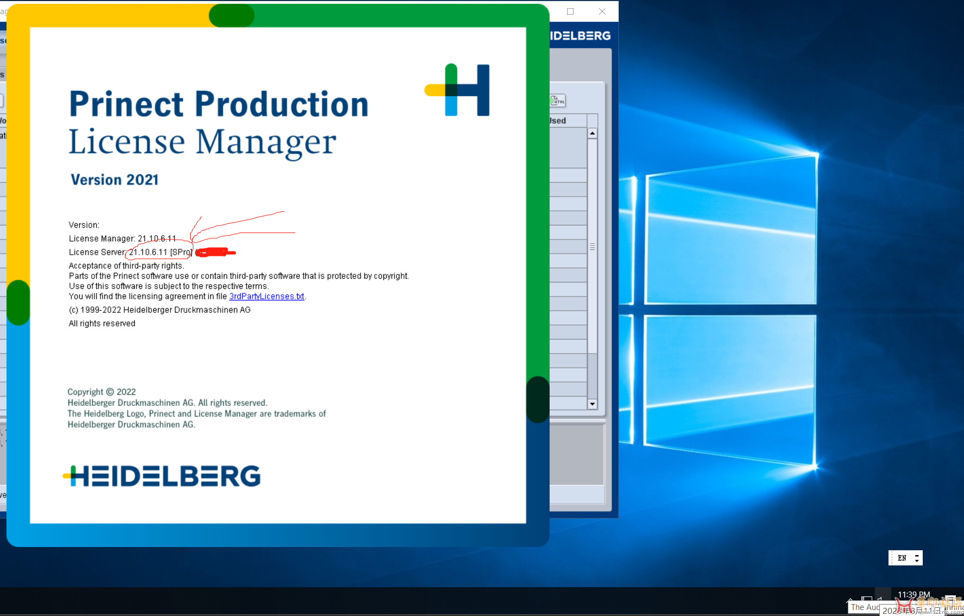Click the 'Version 2021' heading
This screenshot has width=964, height=616.
(115, 180)
